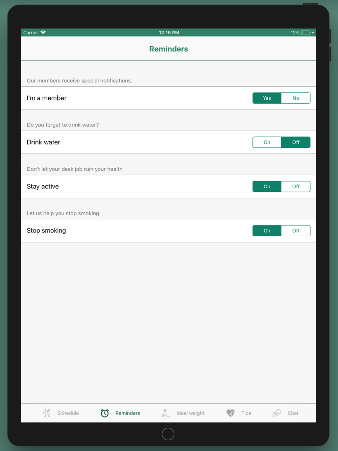Turn Stay active reminder Off
The image size is (338, 451).
(x=296, y=187)
